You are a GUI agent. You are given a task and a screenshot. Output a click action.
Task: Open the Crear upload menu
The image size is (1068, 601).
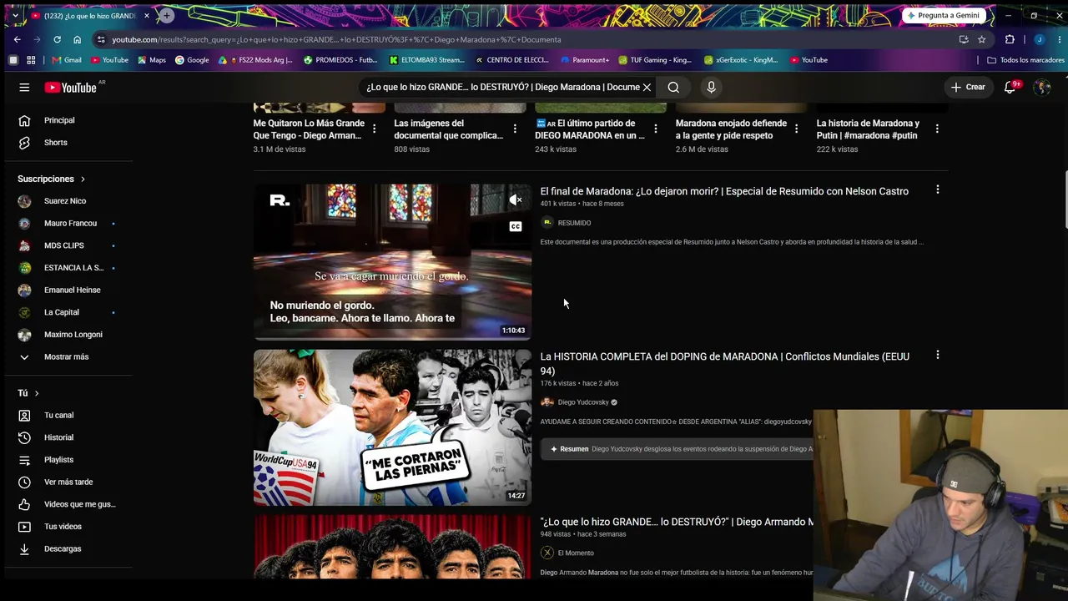pos(968,87)
